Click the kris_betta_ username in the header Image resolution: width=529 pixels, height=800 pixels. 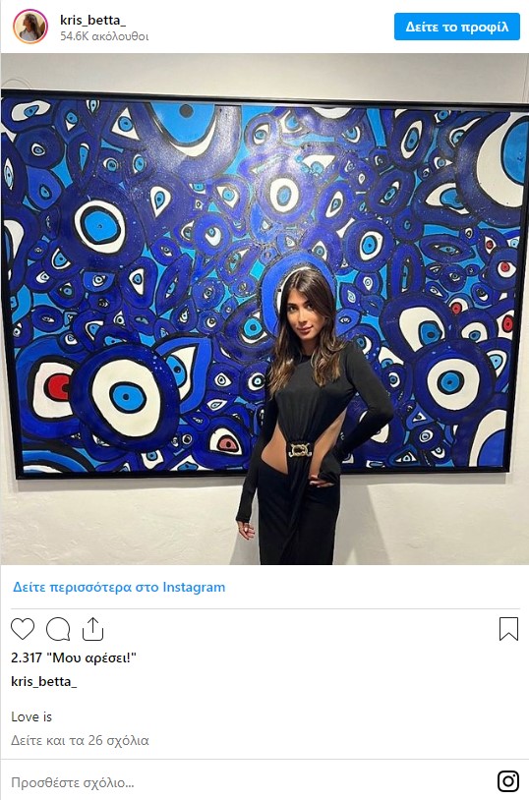pyautogui.click(x=93, y=20)
